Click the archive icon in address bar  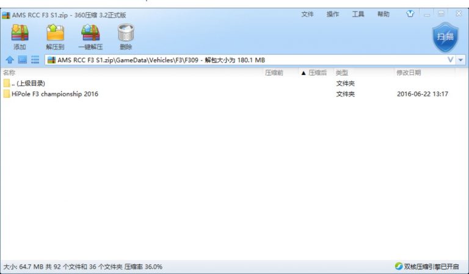tap(51, 60)
